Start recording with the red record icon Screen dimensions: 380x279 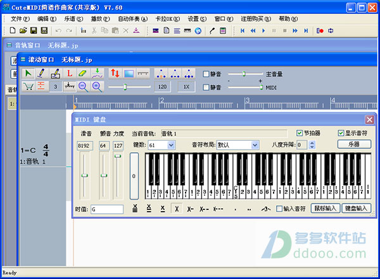click(x=320, y=30)
